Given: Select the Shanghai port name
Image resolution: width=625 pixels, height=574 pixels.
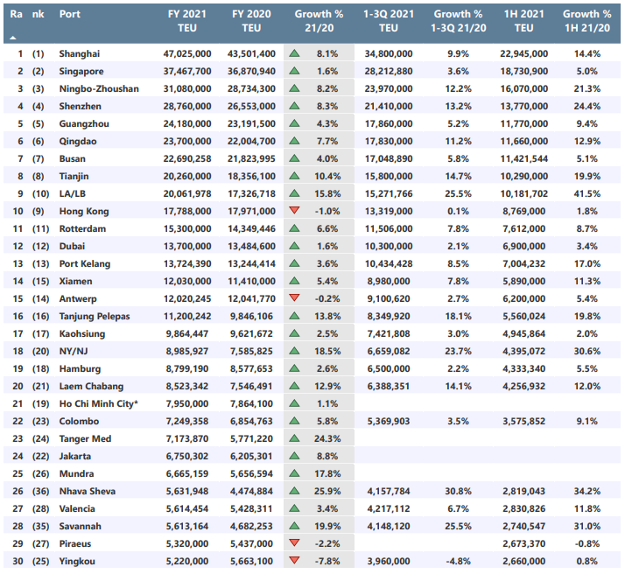Looking at the screenshot, I should (x=80, y=53).
